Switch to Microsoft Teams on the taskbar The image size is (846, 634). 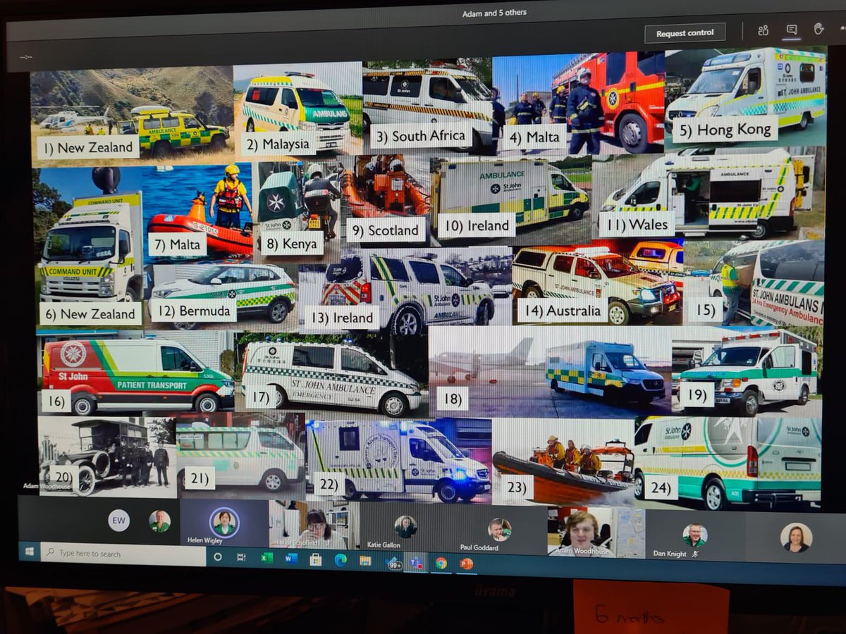[417, 563]
